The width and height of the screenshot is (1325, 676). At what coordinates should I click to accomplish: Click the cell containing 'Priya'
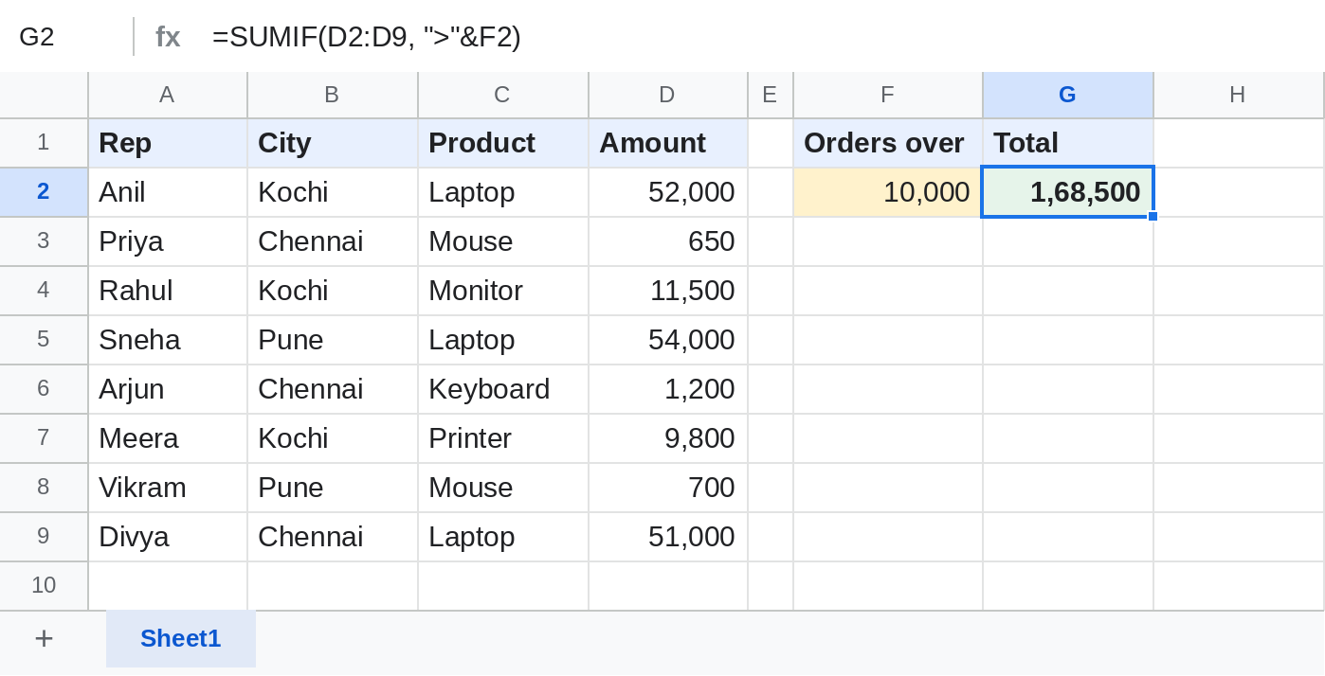168,241
